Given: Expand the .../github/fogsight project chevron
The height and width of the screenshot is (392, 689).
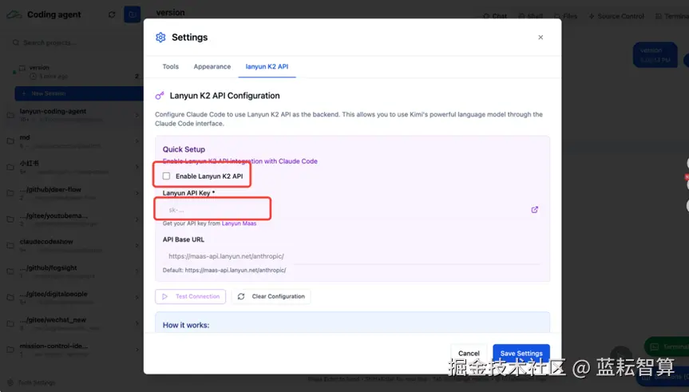Looking at the screenshot, I should [x=137, y=271].
